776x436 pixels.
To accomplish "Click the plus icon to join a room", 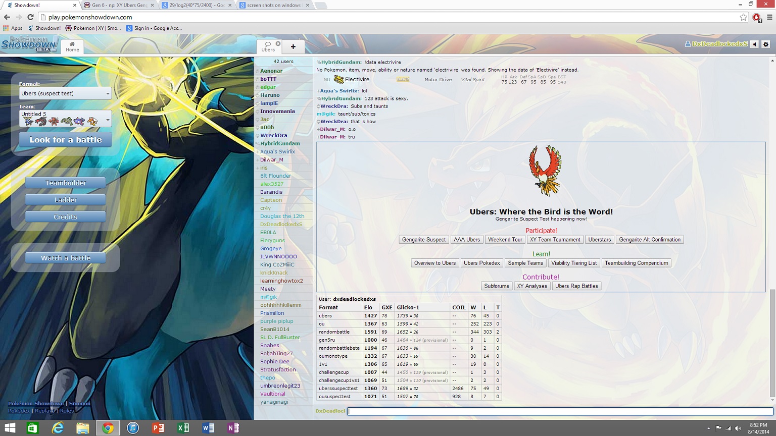I will 293,47.
